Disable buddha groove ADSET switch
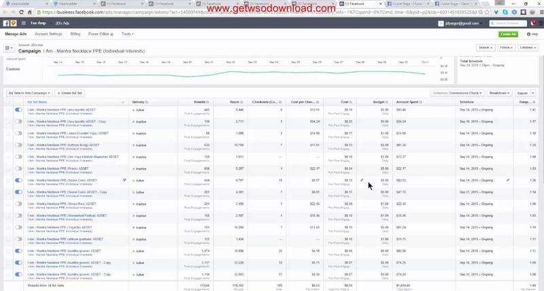The width and height of the screenshot is (544, 291). click(18, 251)
